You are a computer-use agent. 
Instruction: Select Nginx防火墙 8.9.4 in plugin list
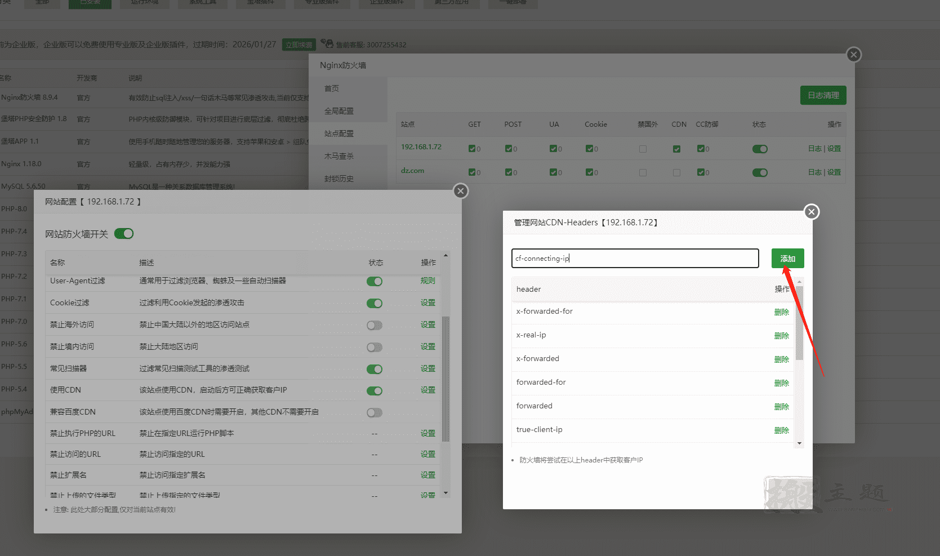coord(29,97)
